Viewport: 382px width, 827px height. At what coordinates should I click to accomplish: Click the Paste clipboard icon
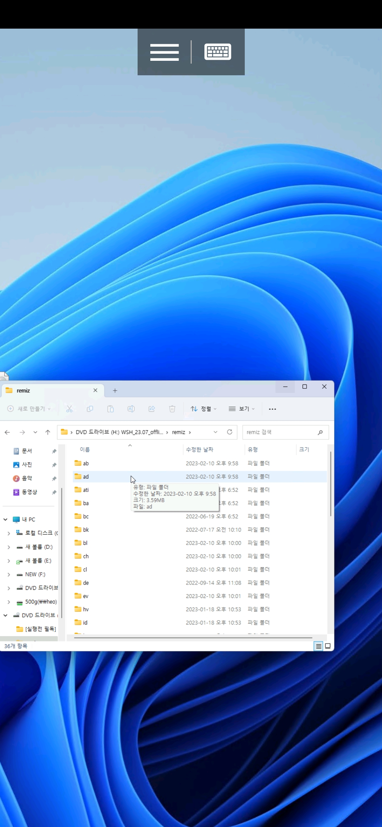point(110,409)
